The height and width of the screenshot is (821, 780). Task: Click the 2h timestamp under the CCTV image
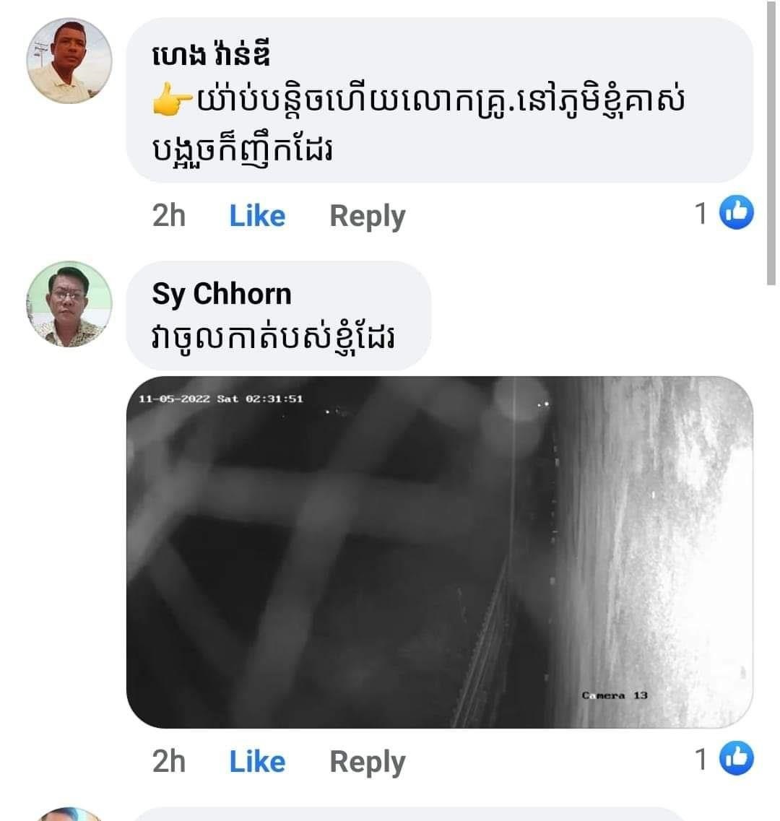[x=168, y=762]
